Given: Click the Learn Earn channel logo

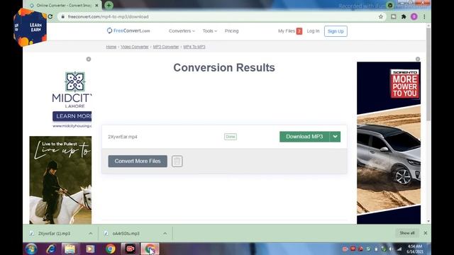Looking at the screenshot, I should pyautogui.click(x=30, y=27).
